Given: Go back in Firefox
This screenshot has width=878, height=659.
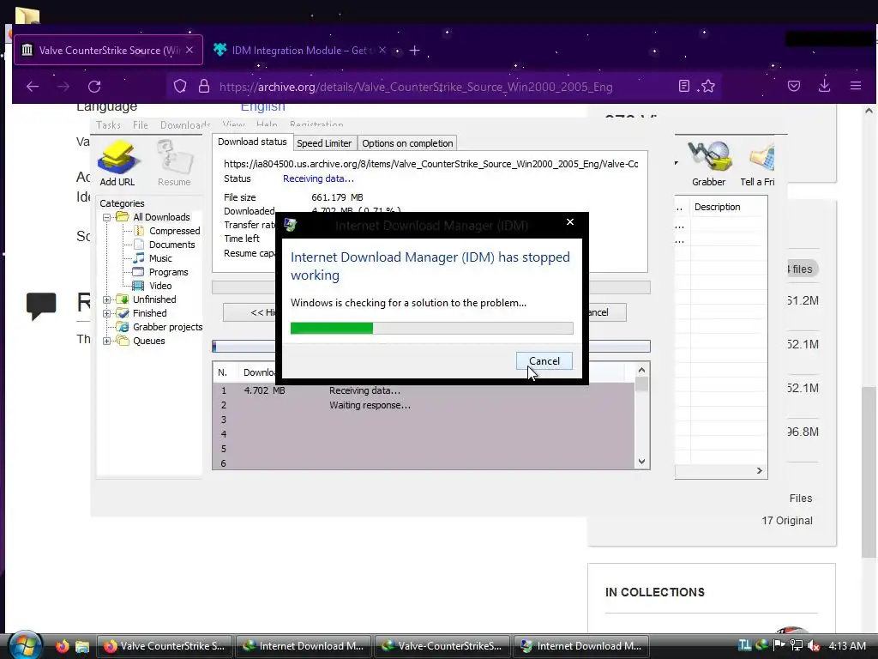Looking at the screenshot, I should 33,87.
